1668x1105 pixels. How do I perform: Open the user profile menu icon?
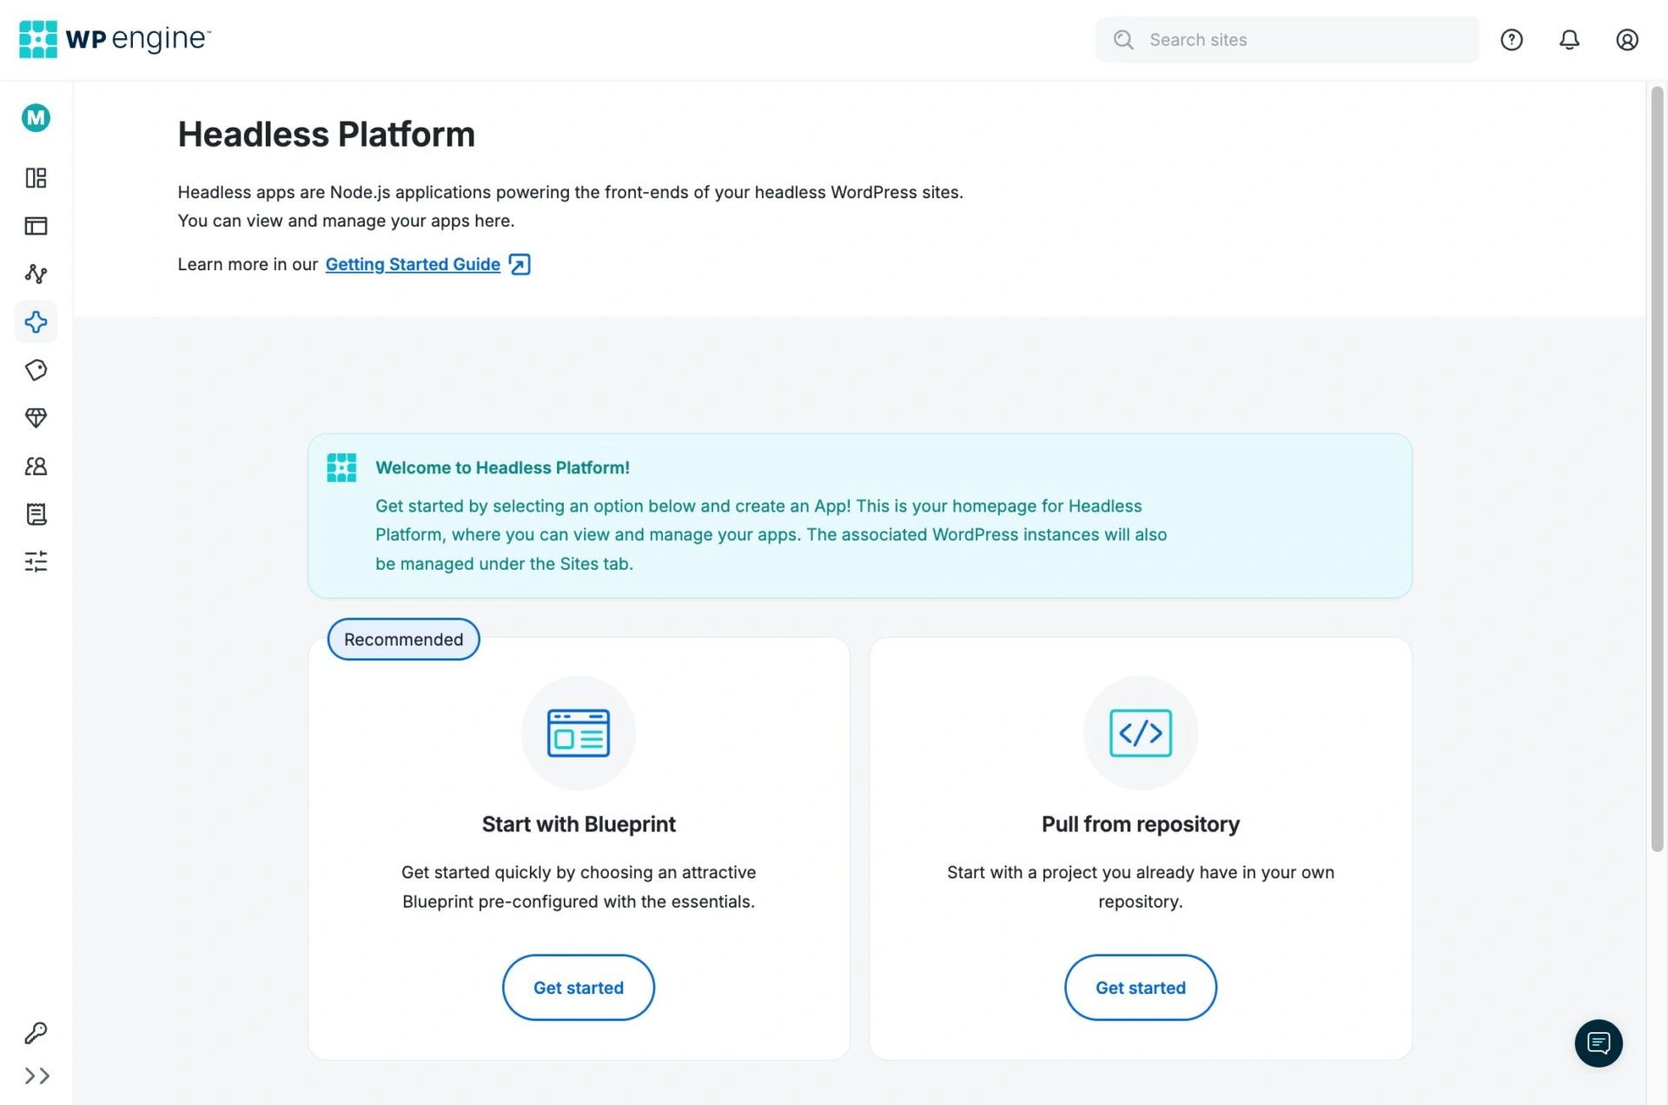[x=1626, y=40]
